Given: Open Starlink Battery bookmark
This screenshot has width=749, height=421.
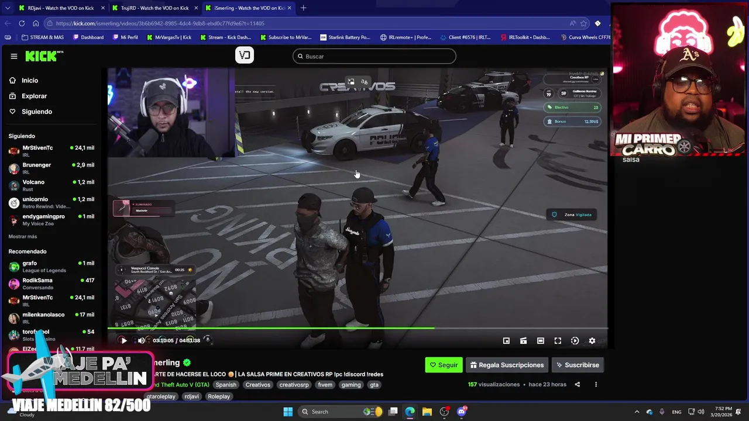Looking at the screenshot, I should (x=345, y=37).
